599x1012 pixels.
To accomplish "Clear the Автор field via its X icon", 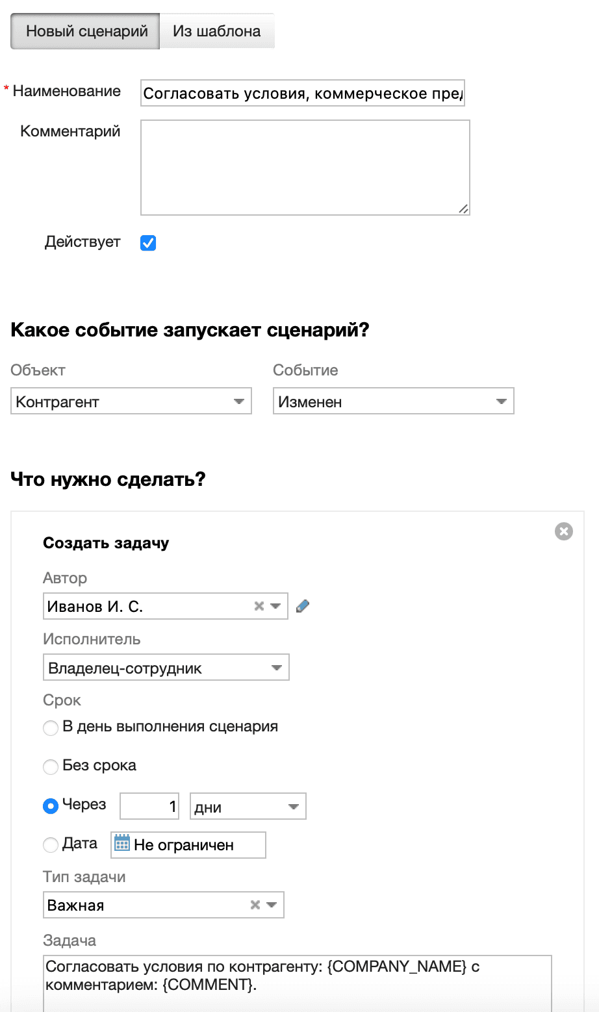I will pos(259,605).
